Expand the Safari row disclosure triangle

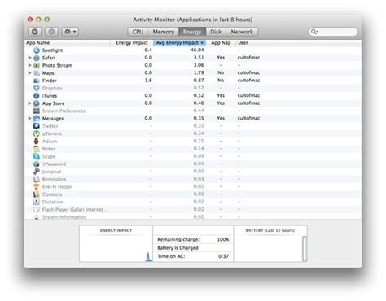tap(29, 58)
